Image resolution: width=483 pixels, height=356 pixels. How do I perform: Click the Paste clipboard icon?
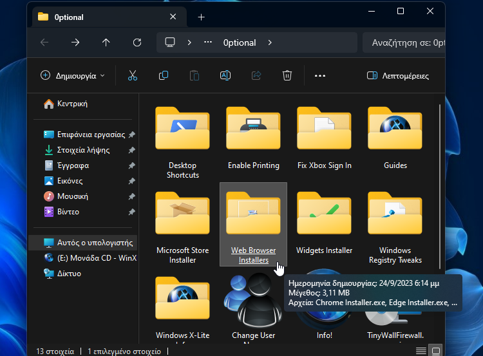tap(194, 75)
